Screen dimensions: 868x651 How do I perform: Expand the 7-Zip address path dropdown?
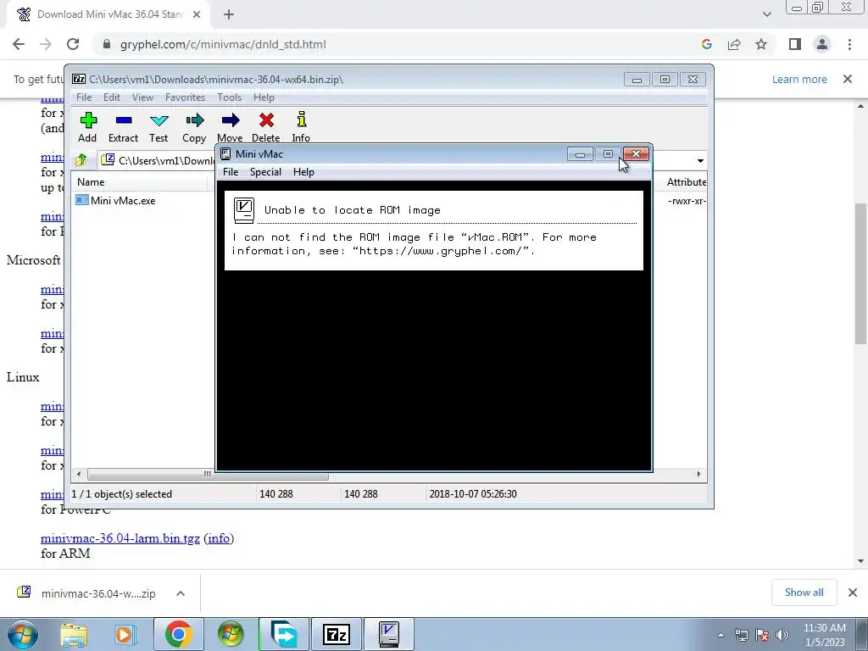(x=700, y=161)
